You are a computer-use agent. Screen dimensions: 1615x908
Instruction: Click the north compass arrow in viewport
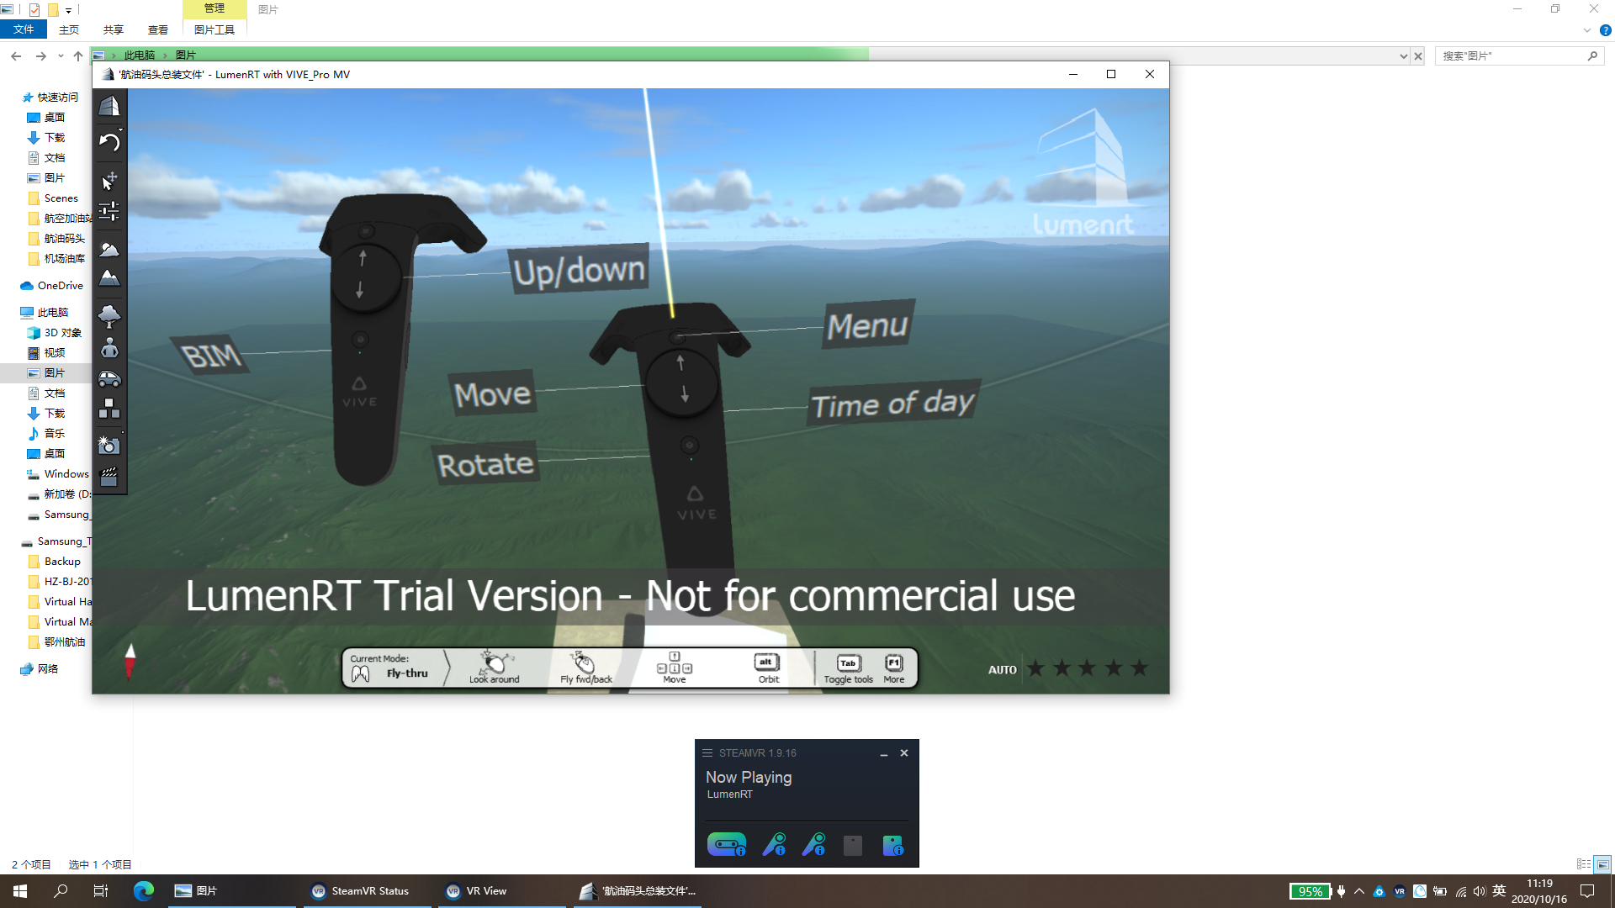(x=130, y=661)
